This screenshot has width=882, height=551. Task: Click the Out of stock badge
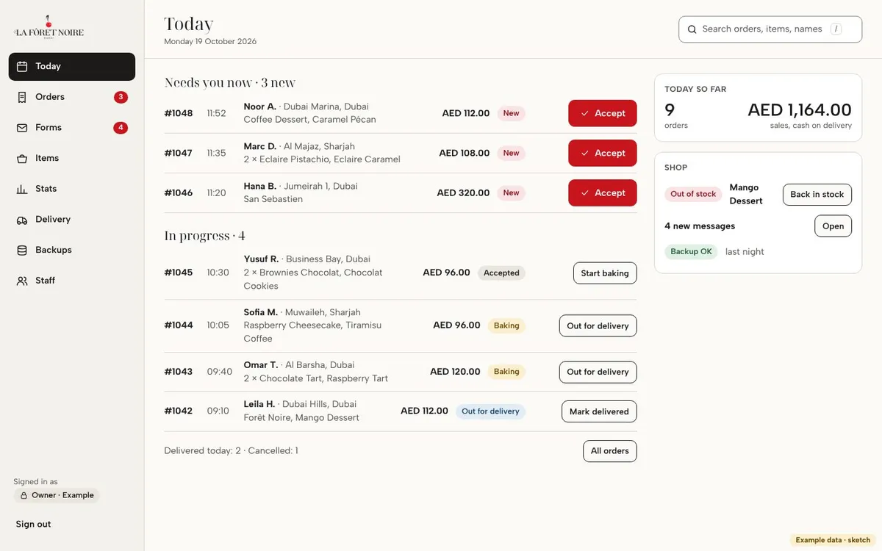click(693, 194)
